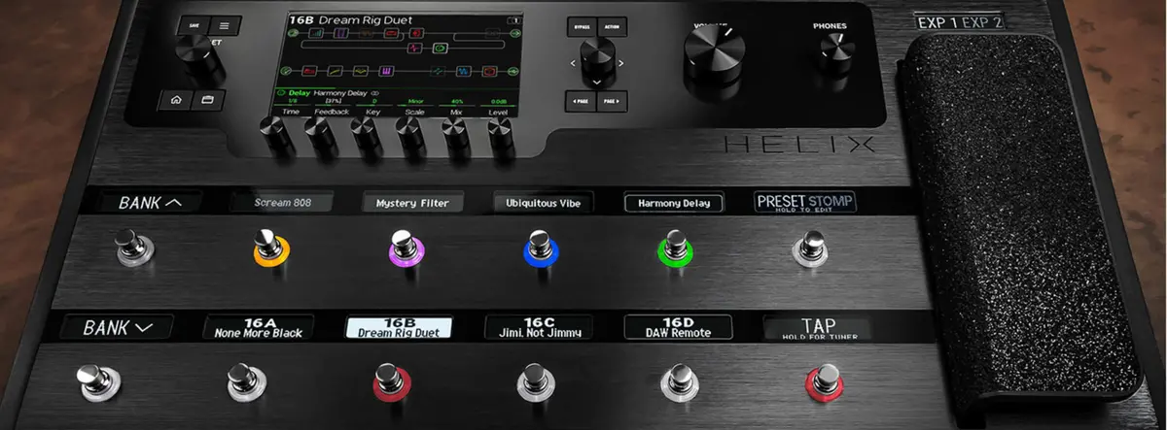Open the hamburger menu button next to SAVE
Screen dimensions: 1167x430
coord(224,26)
